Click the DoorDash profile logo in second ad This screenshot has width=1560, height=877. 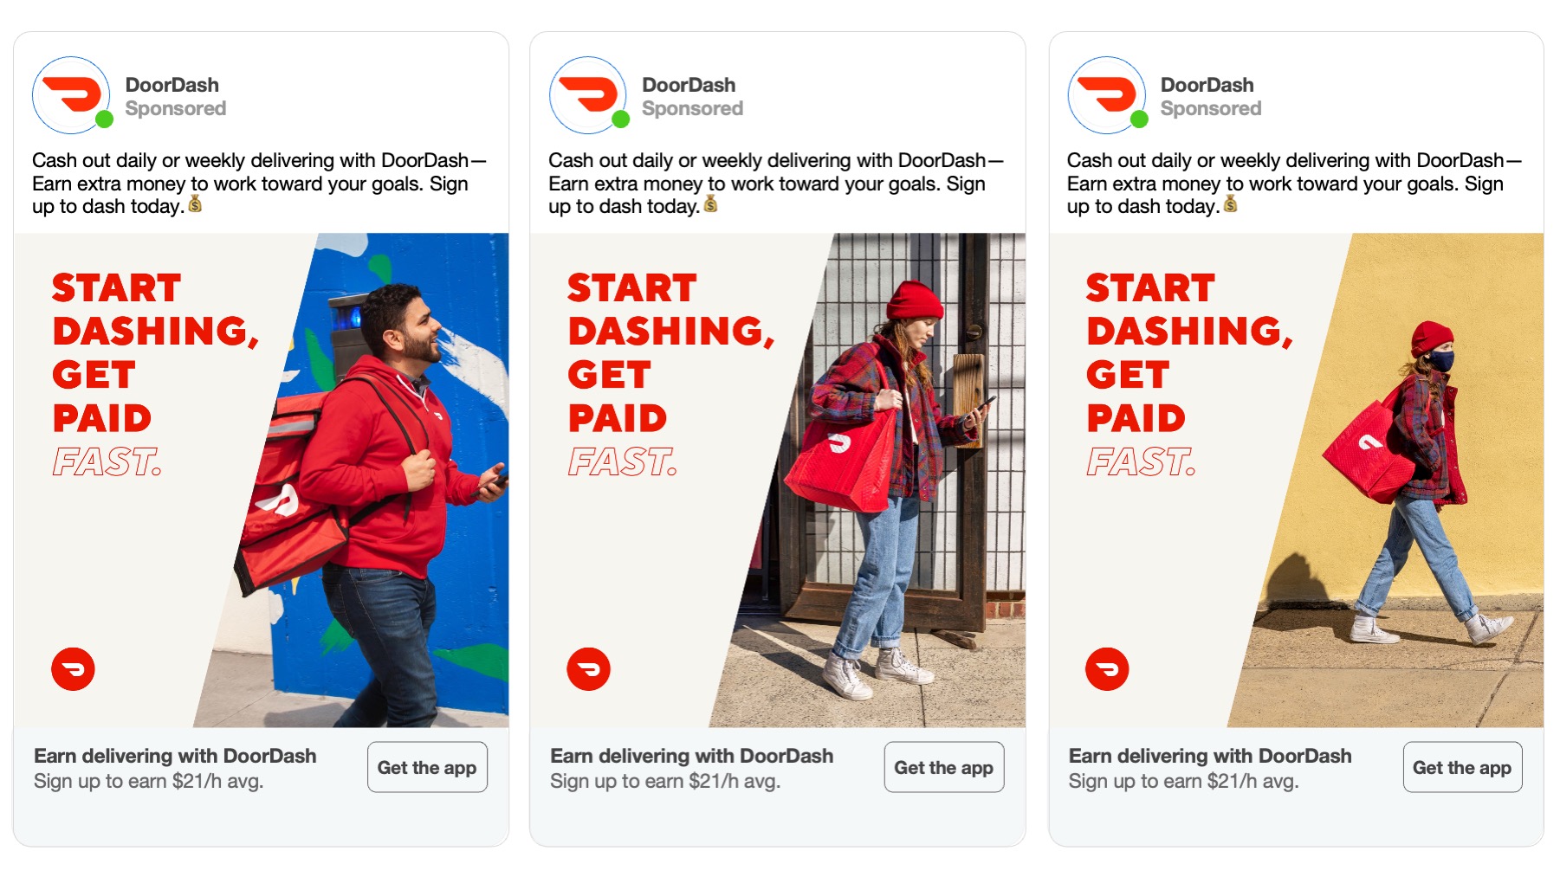point(588,95)
